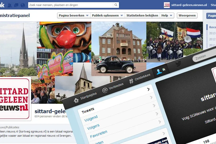Click the Nieuws/Publicaties category text
This screenshot has width=216, height=144.
coord(10,127)
